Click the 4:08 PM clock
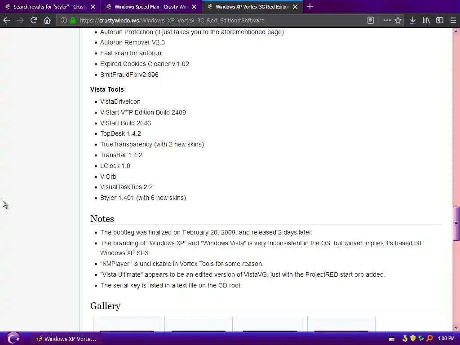The image size is (460, 345). click(x=446, y=339)
